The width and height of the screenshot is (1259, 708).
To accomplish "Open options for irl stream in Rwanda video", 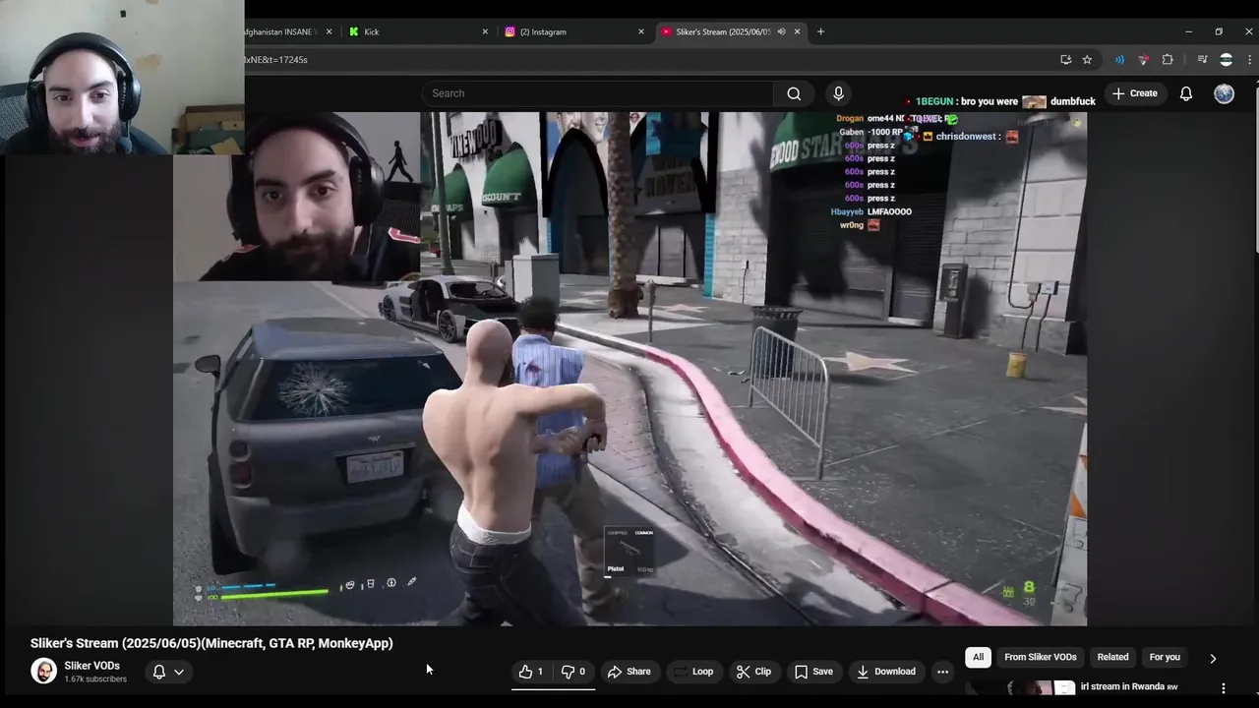I will click(x=1224, y=688).
